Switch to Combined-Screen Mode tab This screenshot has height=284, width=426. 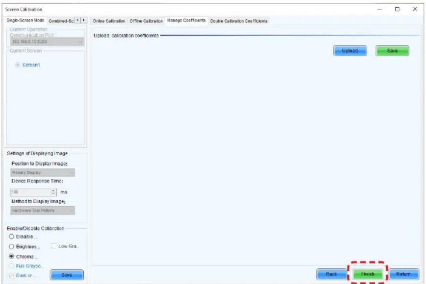pos(61,21)
